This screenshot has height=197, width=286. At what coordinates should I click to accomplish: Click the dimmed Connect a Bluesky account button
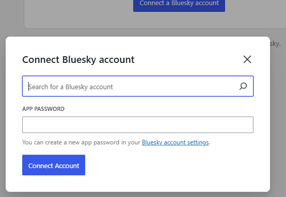point(179,5)
